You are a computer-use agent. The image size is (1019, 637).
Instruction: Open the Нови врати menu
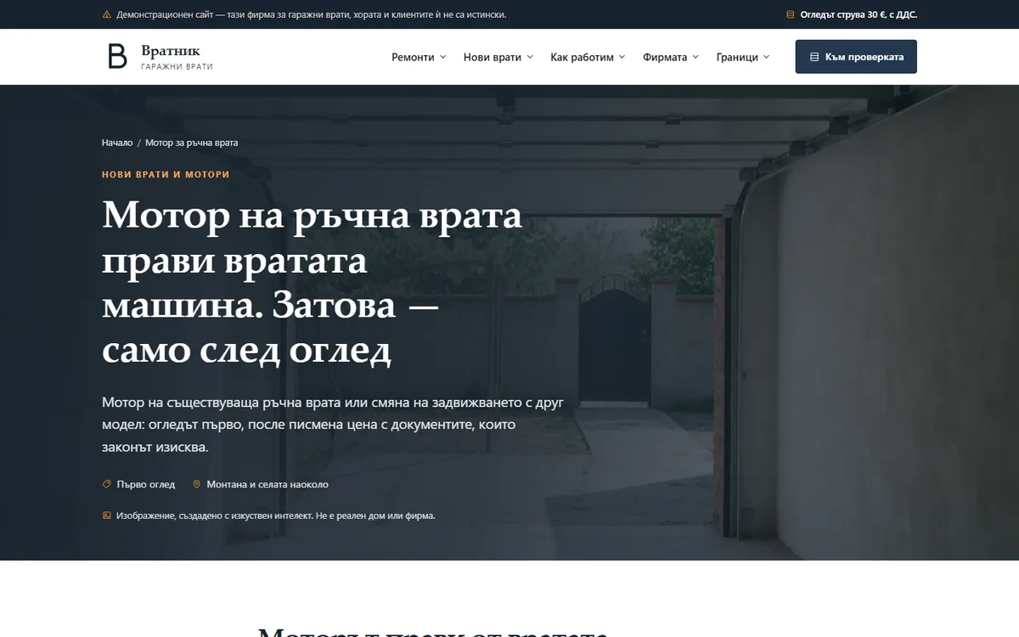(x=498, y=57)
